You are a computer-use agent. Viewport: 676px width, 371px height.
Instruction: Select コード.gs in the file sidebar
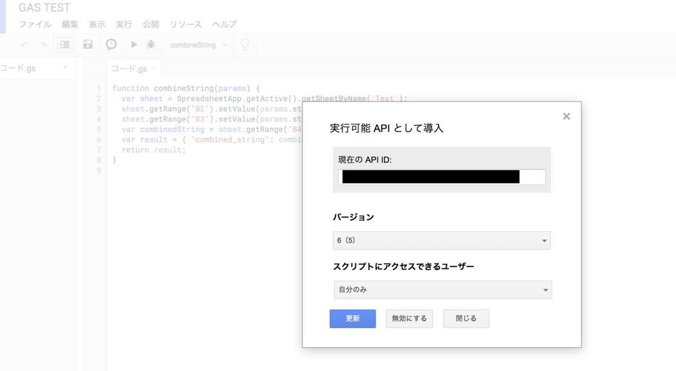[x=18, y=68]
